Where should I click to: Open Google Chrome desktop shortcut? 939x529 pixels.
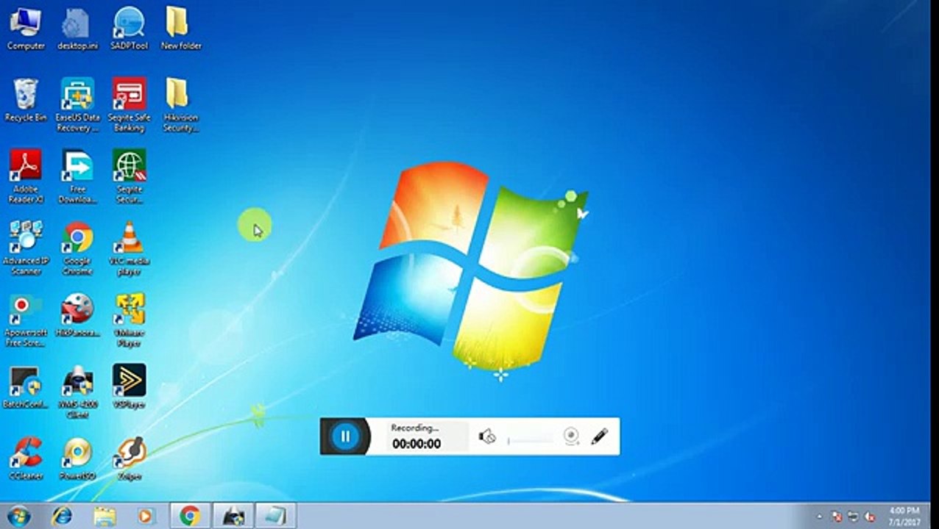[77, 248]
